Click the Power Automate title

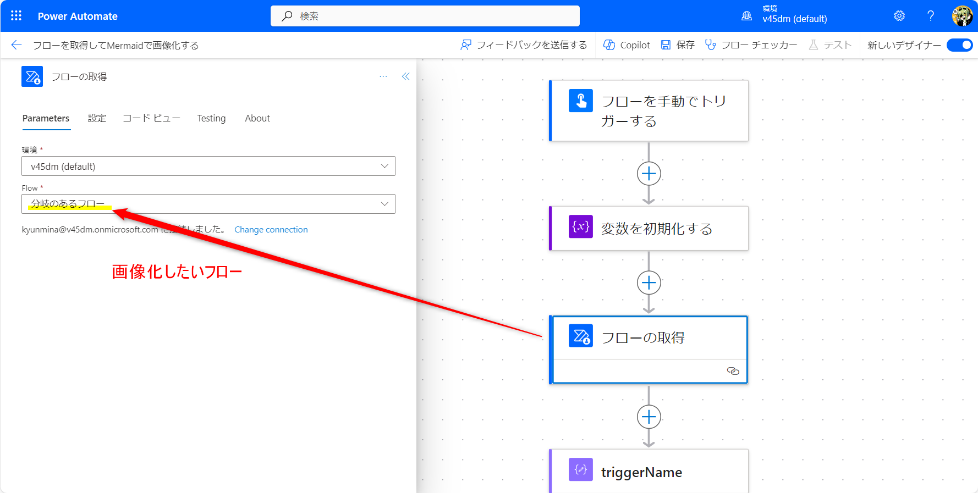click(x=78, y=16)
